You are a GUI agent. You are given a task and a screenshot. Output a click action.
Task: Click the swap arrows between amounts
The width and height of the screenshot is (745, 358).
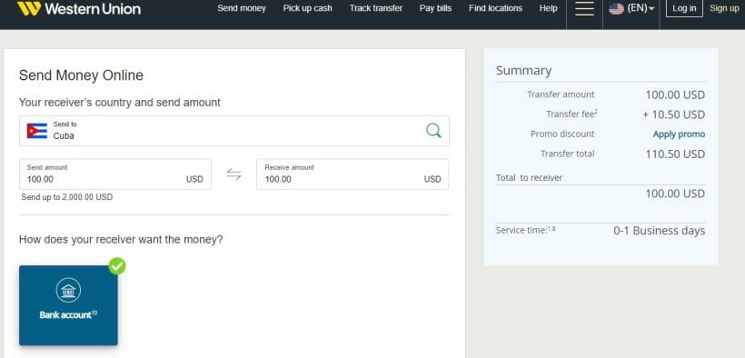pyautogui.click(x=233, y=174)
